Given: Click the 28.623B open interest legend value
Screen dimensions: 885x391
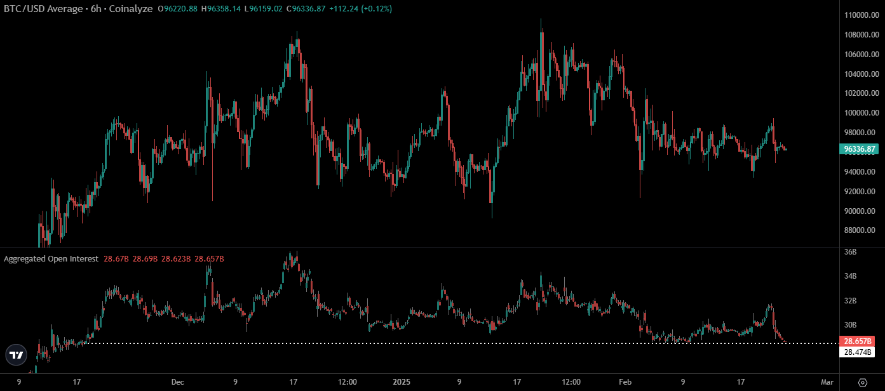Looking at the screenshot, I should pyautogui.click(x=175, y=259).
